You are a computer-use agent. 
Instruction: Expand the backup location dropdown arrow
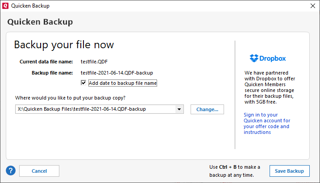point(179,109)
